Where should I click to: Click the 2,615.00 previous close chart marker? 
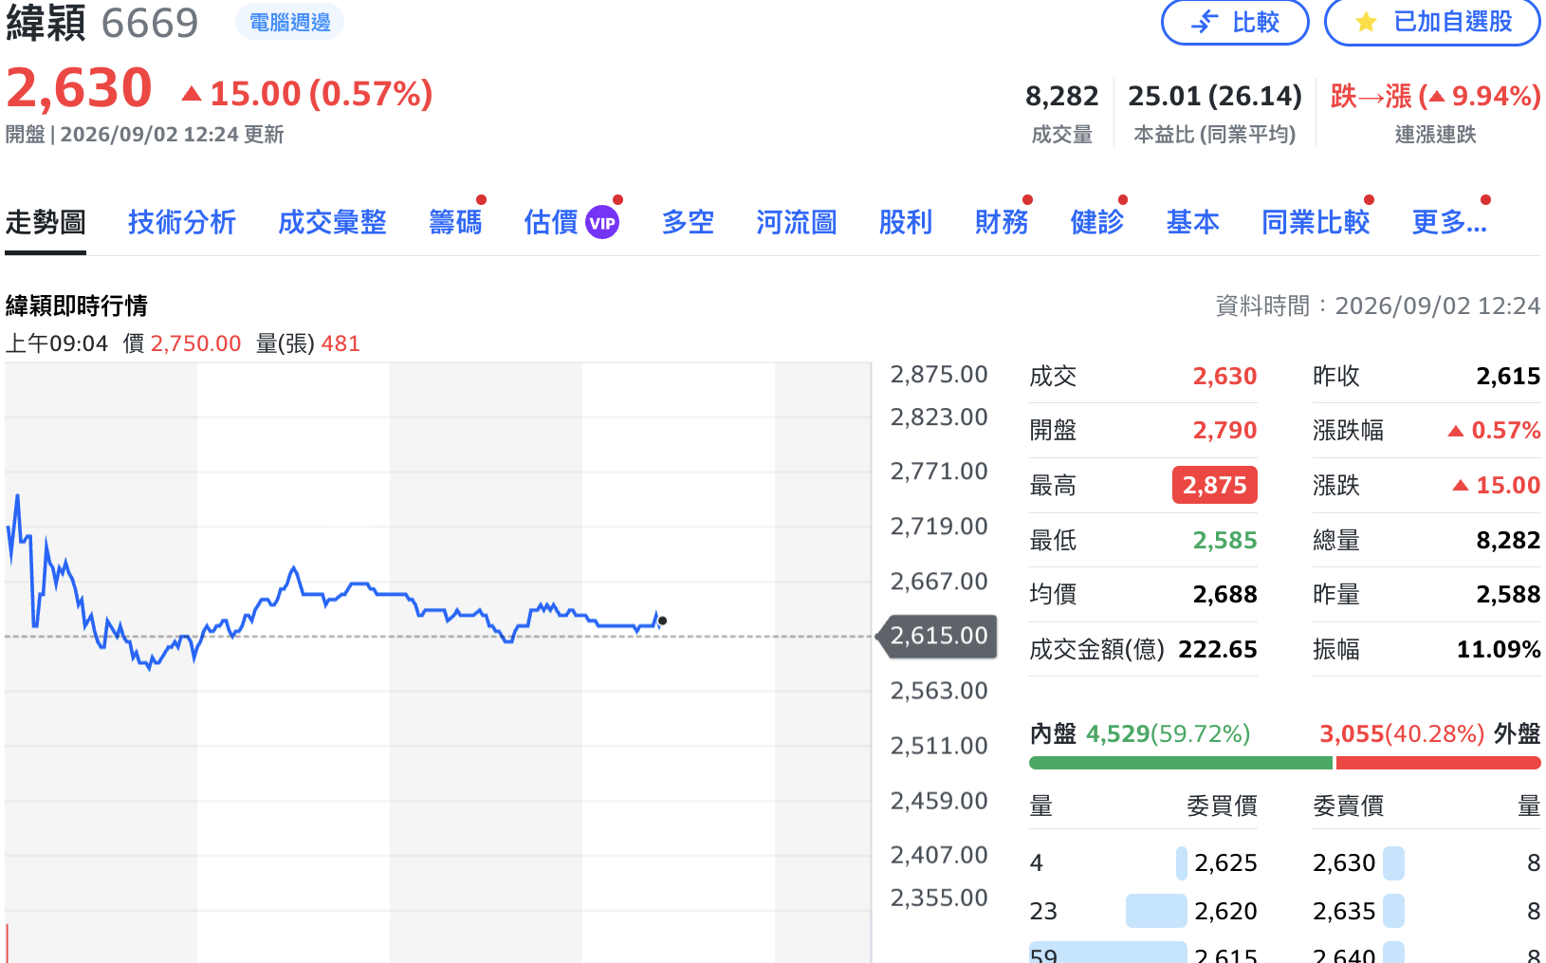tap(937, 636)
